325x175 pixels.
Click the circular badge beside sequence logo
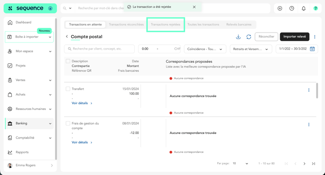click(50, 8)
